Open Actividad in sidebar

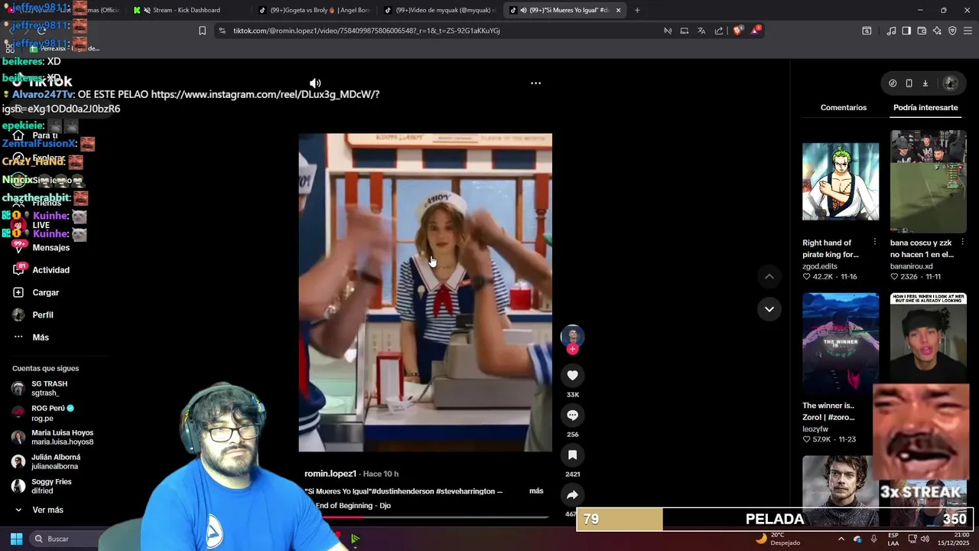50,270
